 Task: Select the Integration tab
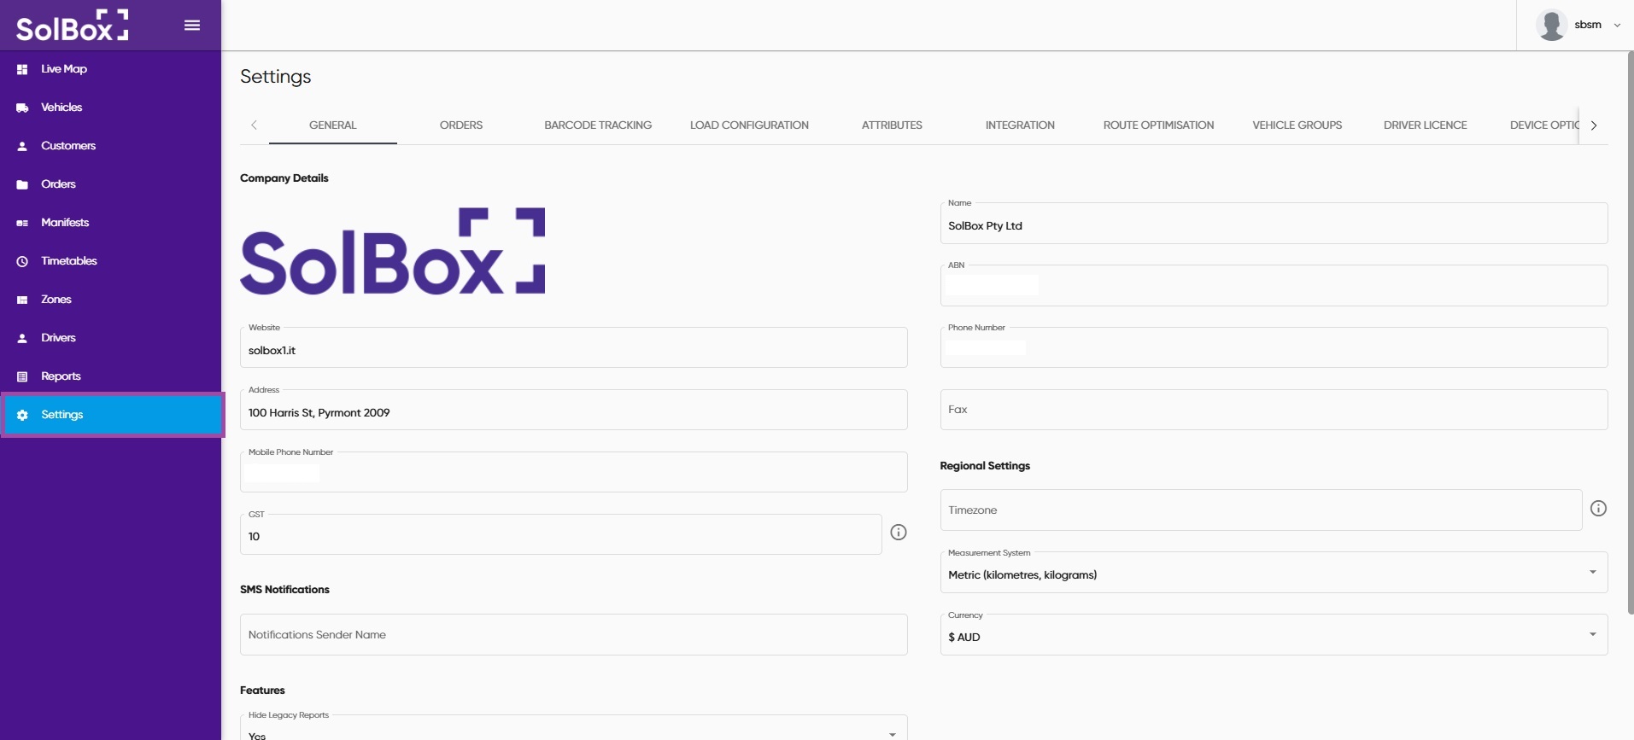point(1020,125)
